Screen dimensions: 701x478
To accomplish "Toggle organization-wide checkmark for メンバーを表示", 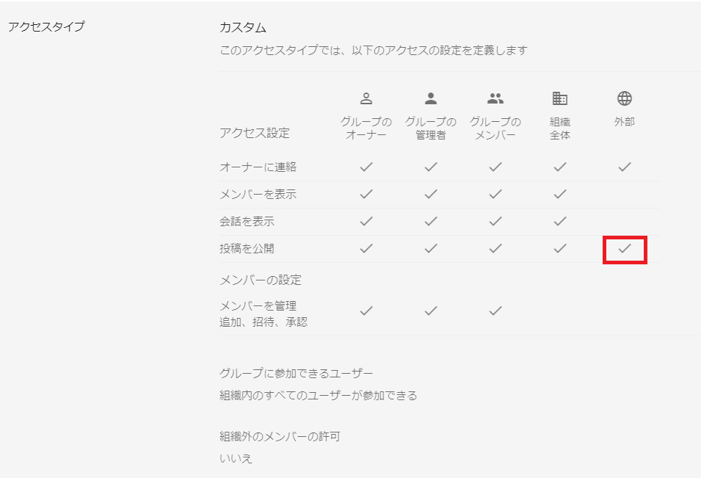I will tap(560, 194).
